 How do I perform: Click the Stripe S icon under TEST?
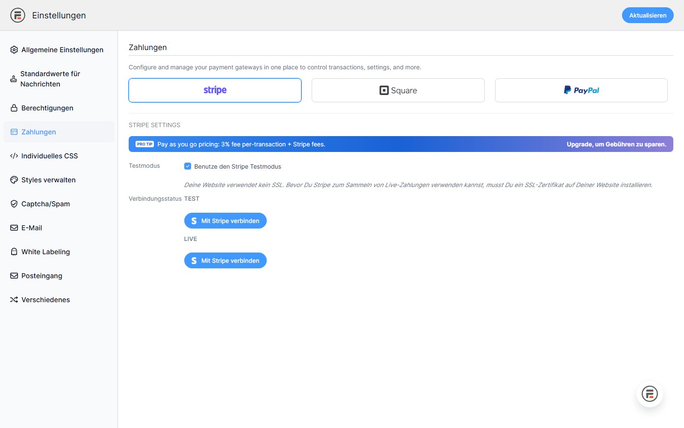coord(194,221)
